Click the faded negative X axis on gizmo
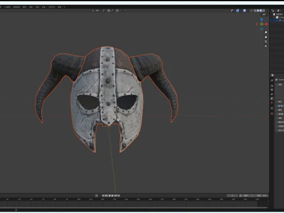The image size is (284, 213). tap(257, 24)
